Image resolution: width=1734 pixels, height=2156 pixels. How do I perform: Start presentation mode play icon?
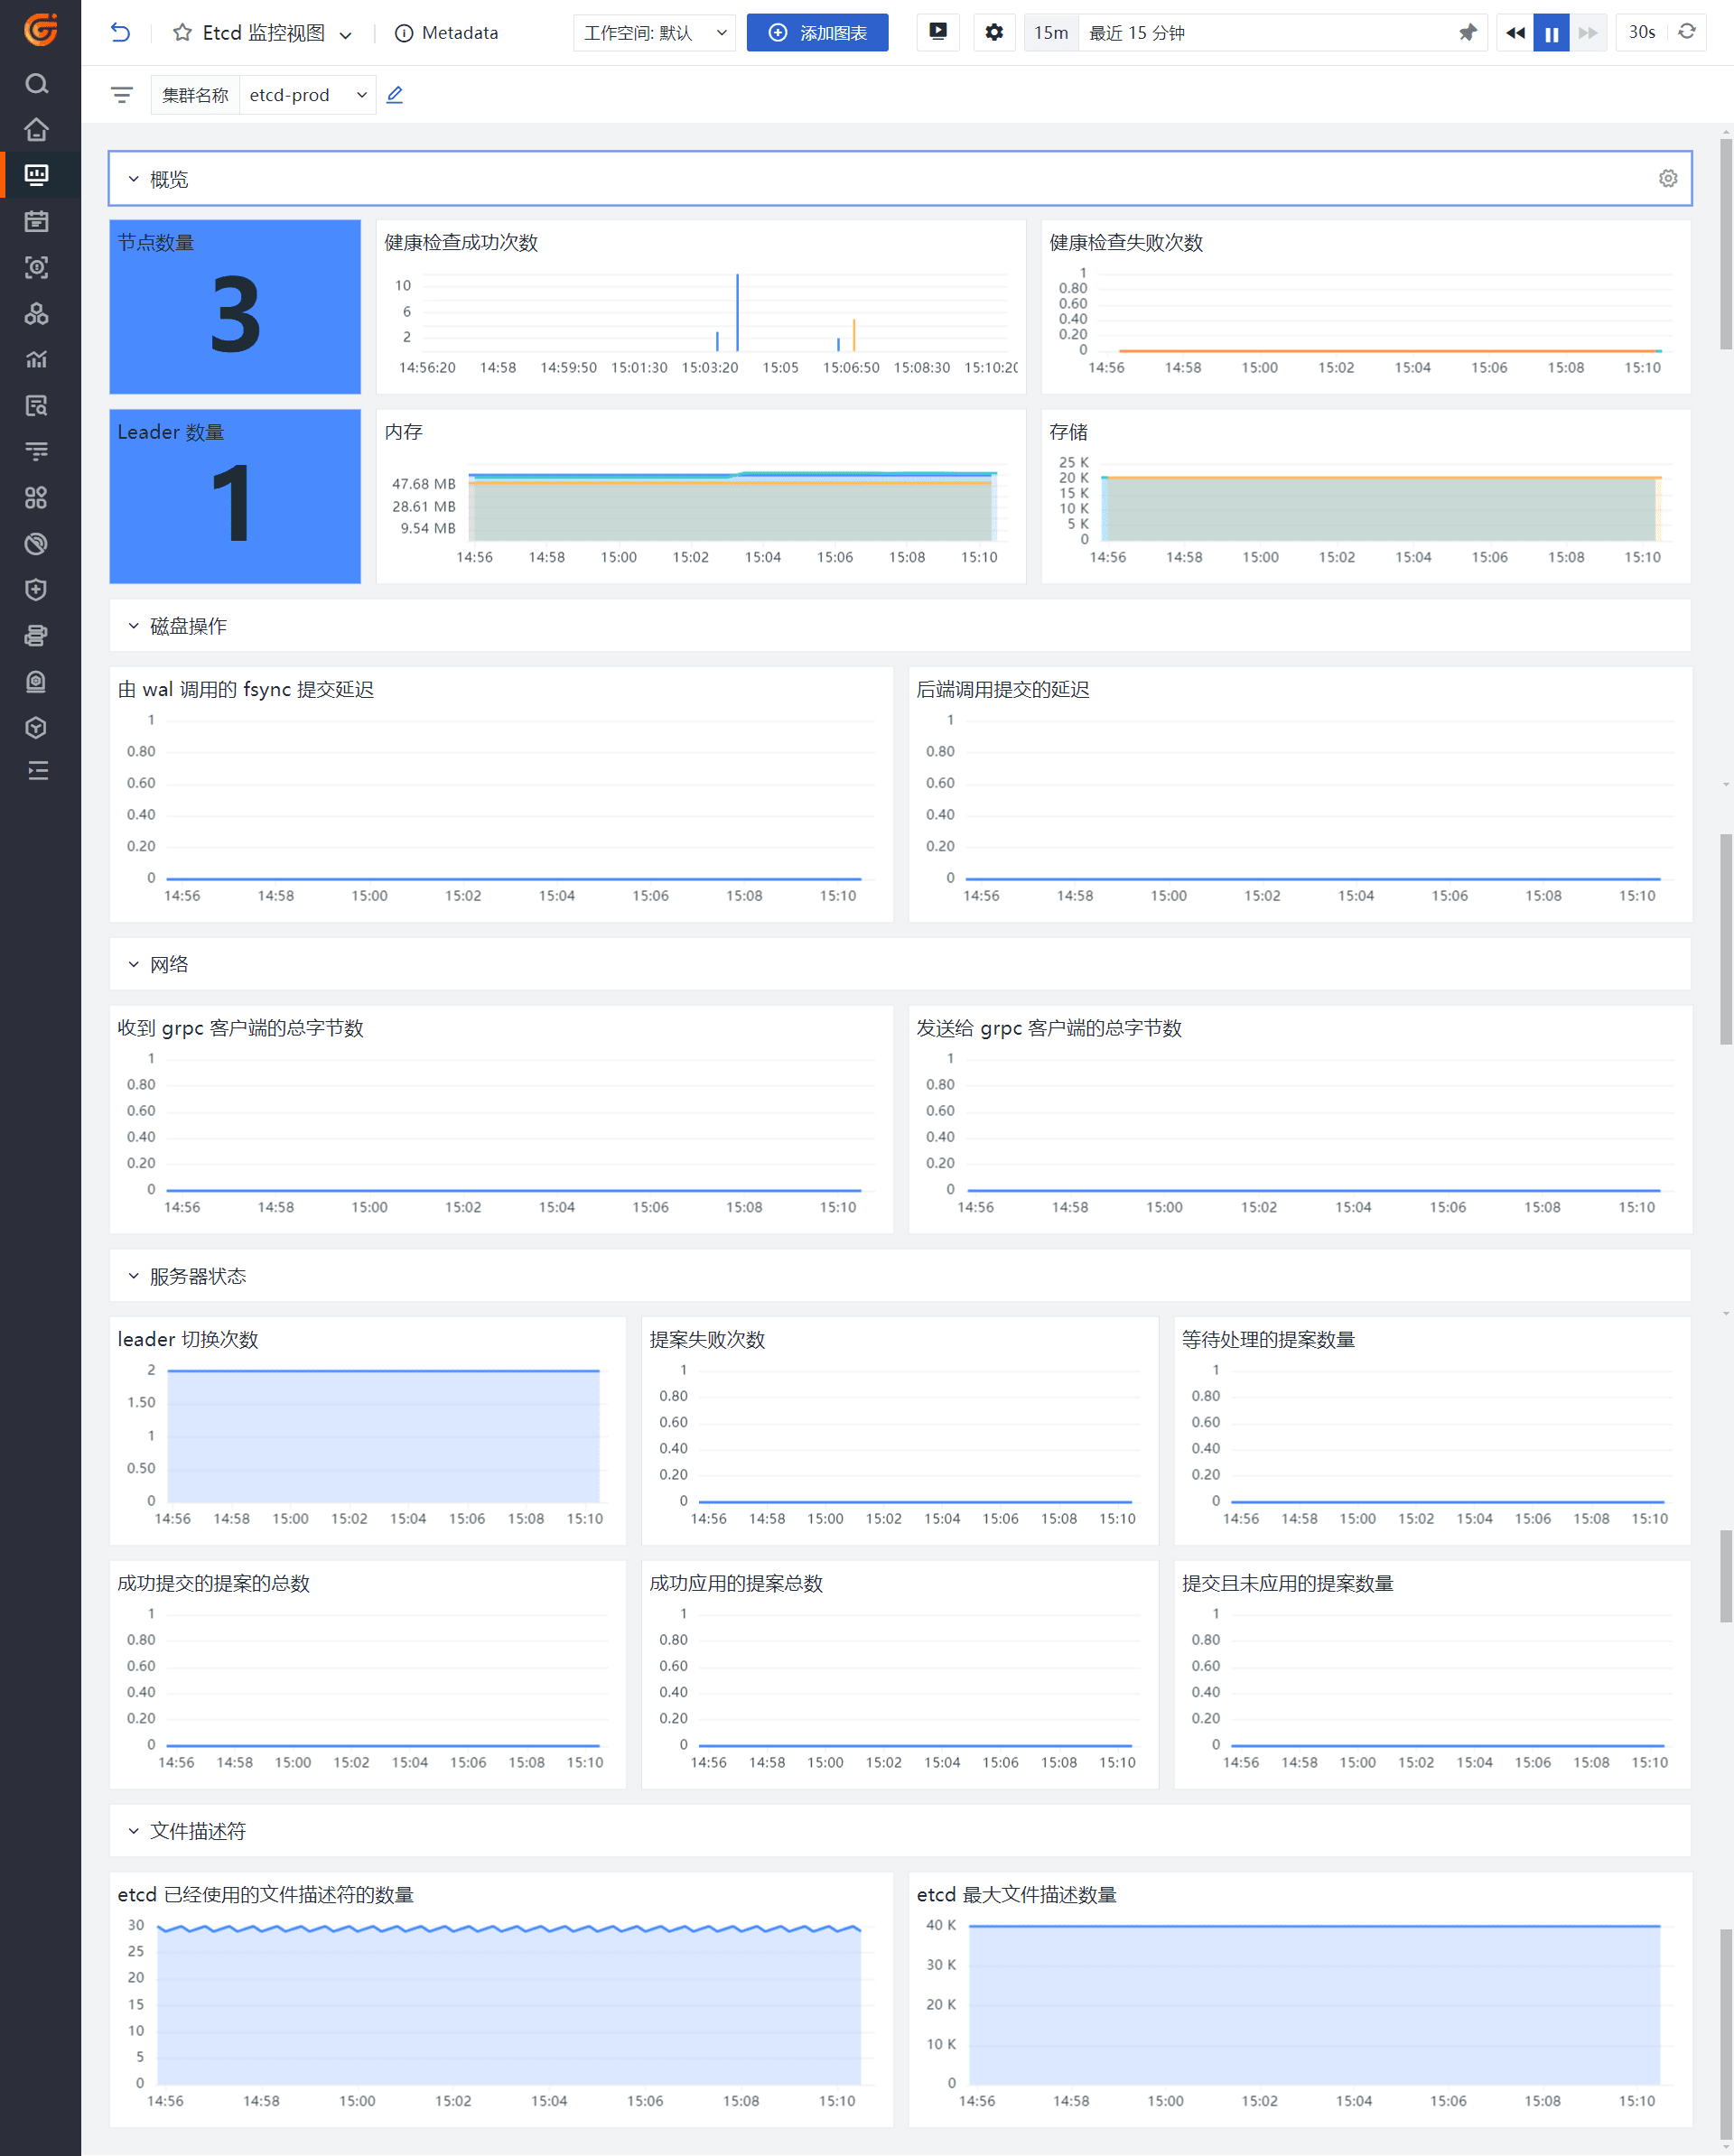tap(937, 32)
